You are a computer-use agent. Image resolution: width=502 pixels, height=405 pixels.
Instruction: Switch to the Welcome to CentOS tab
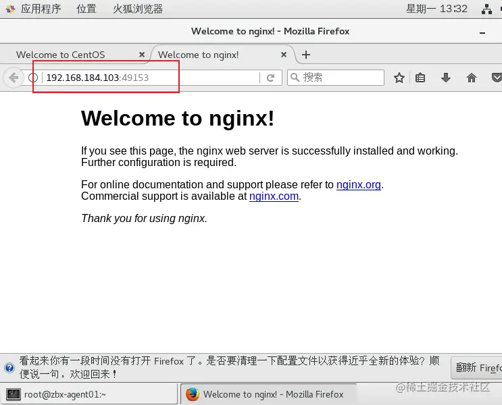click(x=61, y=55)
